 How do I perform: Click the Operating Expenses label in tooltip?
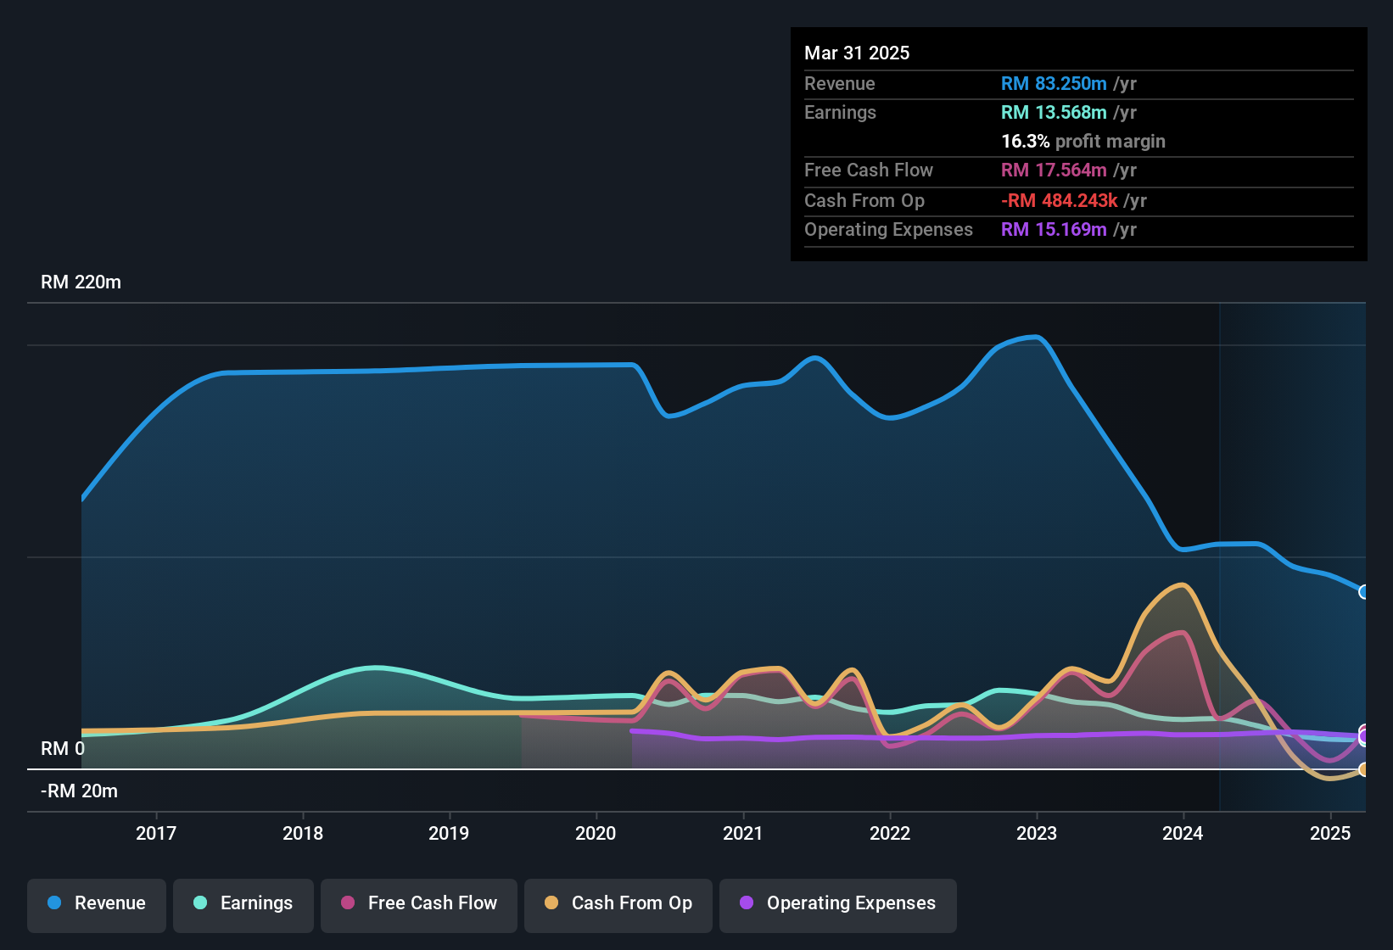tap(888, 229)
